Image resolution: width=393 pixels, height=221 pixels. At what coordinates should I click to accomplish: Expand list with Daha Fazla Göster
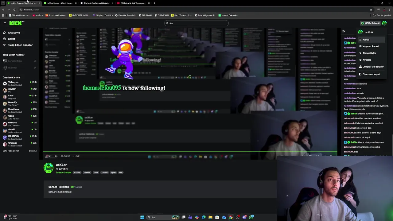[x=11, y=151]
